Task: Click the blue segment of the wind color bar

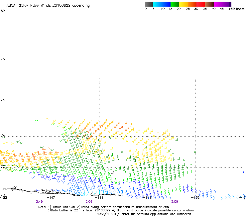Action: point(162,4)
